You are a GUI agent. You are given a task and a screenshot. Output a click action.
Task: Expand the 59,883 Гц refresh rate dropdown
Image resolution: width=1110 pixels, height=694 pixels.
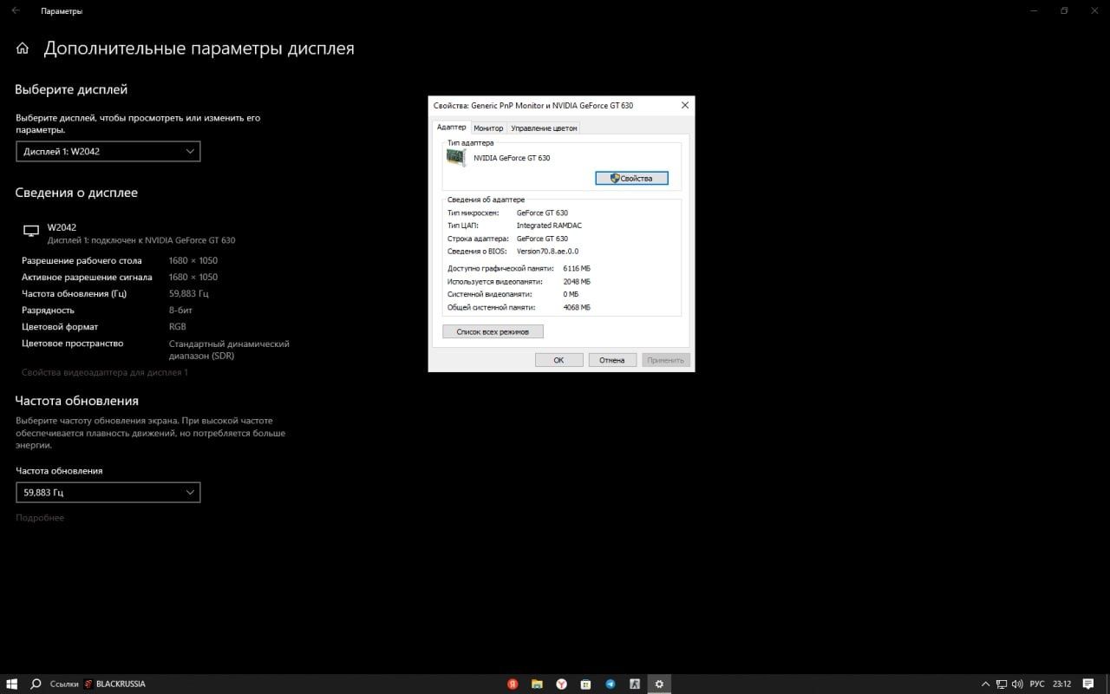[x=108, y=492]
